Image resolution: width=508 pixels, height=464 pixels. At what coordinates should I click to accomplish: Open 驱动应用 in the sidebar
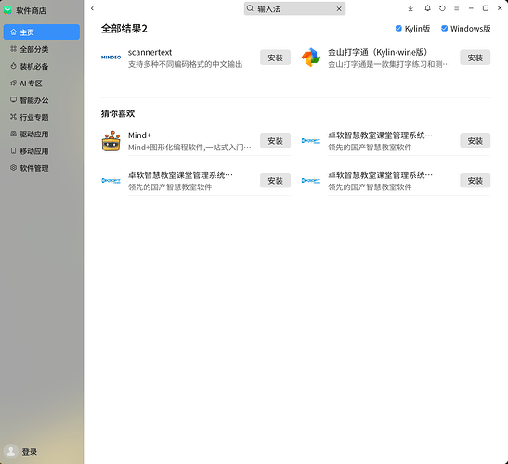click(42, 134)
